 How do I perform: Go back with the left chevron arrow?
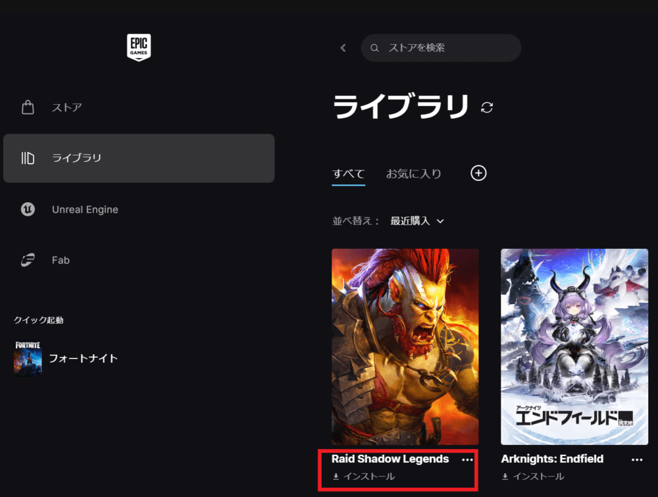(343, 48)
